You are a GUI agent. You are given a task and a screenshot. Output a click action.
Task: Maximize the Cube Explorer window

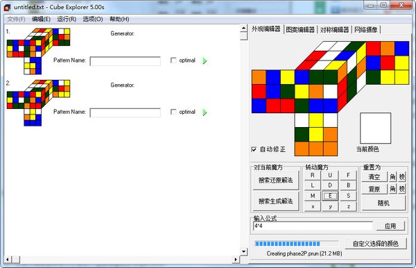[x=383, y=6]
